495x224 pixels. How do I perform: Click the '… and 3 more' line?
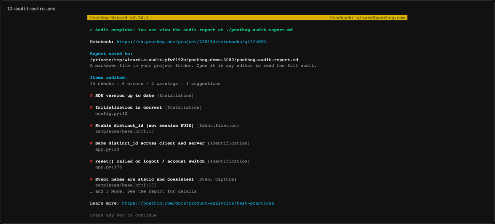click(144, 191)
